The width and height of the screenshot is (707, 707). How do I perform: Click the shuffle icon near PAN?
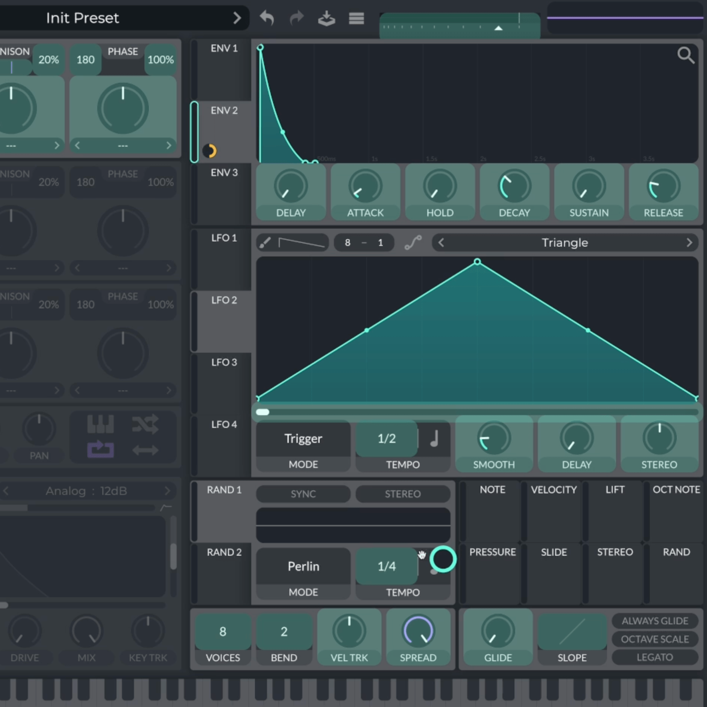[x=145, y=424]
